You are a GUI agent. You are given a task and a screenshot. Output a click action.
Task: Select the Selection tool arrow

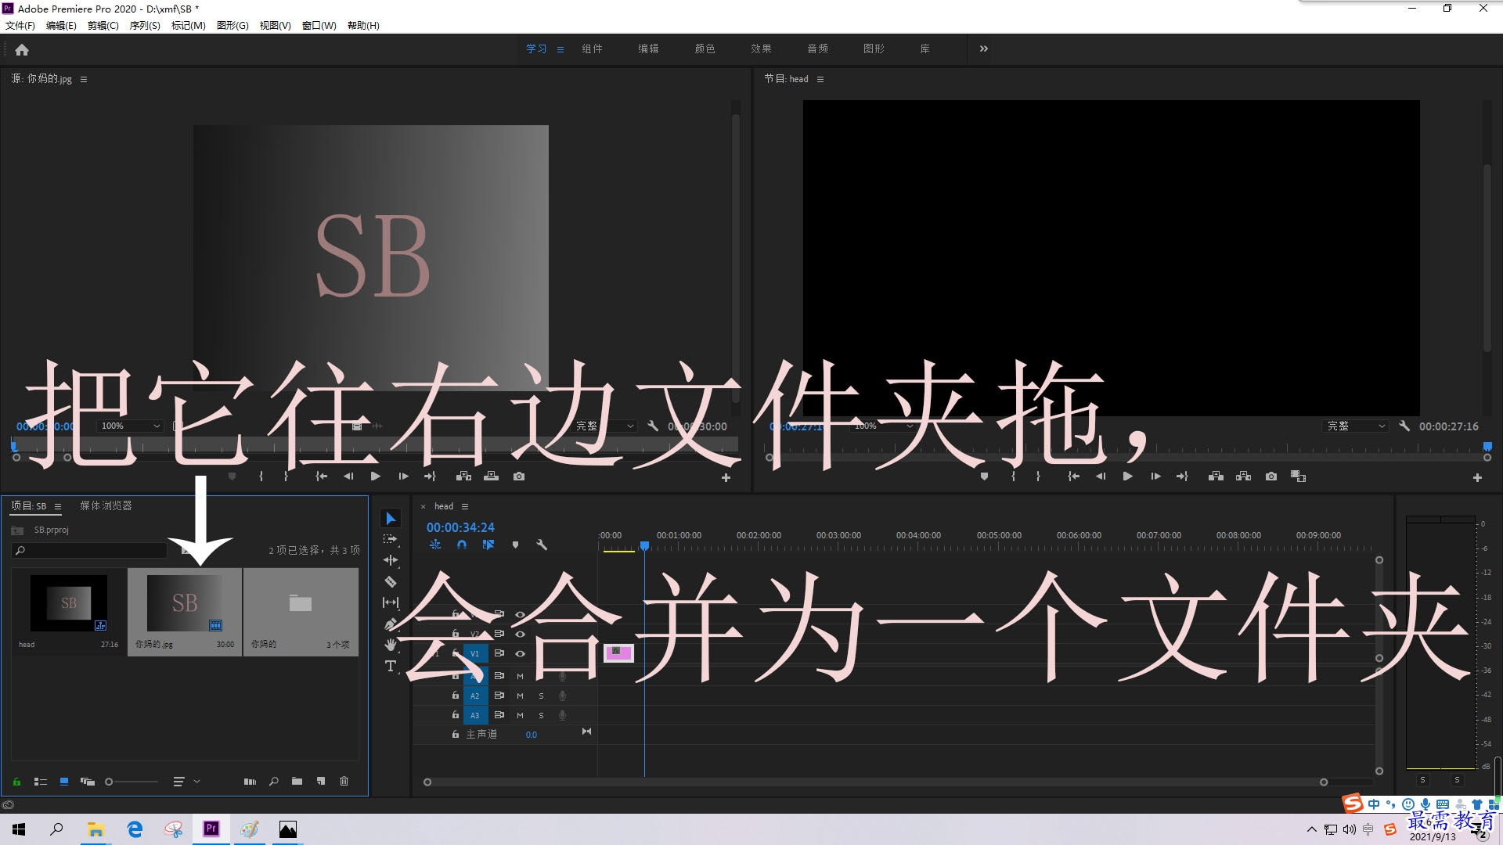[391, 519]
